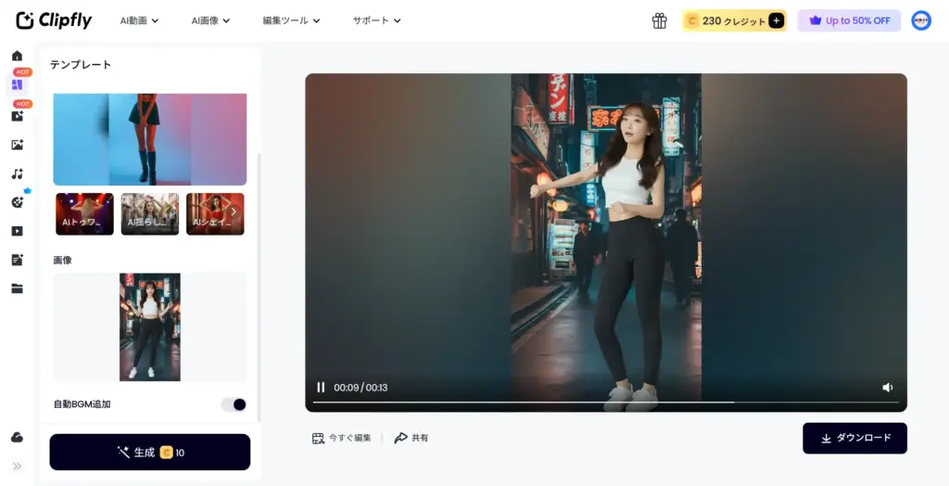949x486 pixels.
Task: Click the Up to 50% OFF banner
Action: (849, 20)
